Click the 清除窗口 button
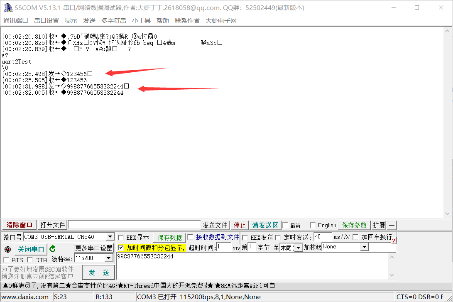Screen dimensions: 453x302 tap(20, 225)
